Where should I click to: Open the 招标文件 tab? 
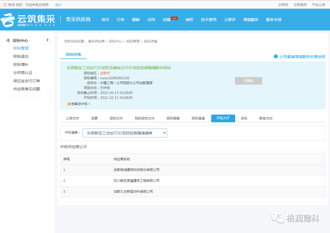point(116,118)
